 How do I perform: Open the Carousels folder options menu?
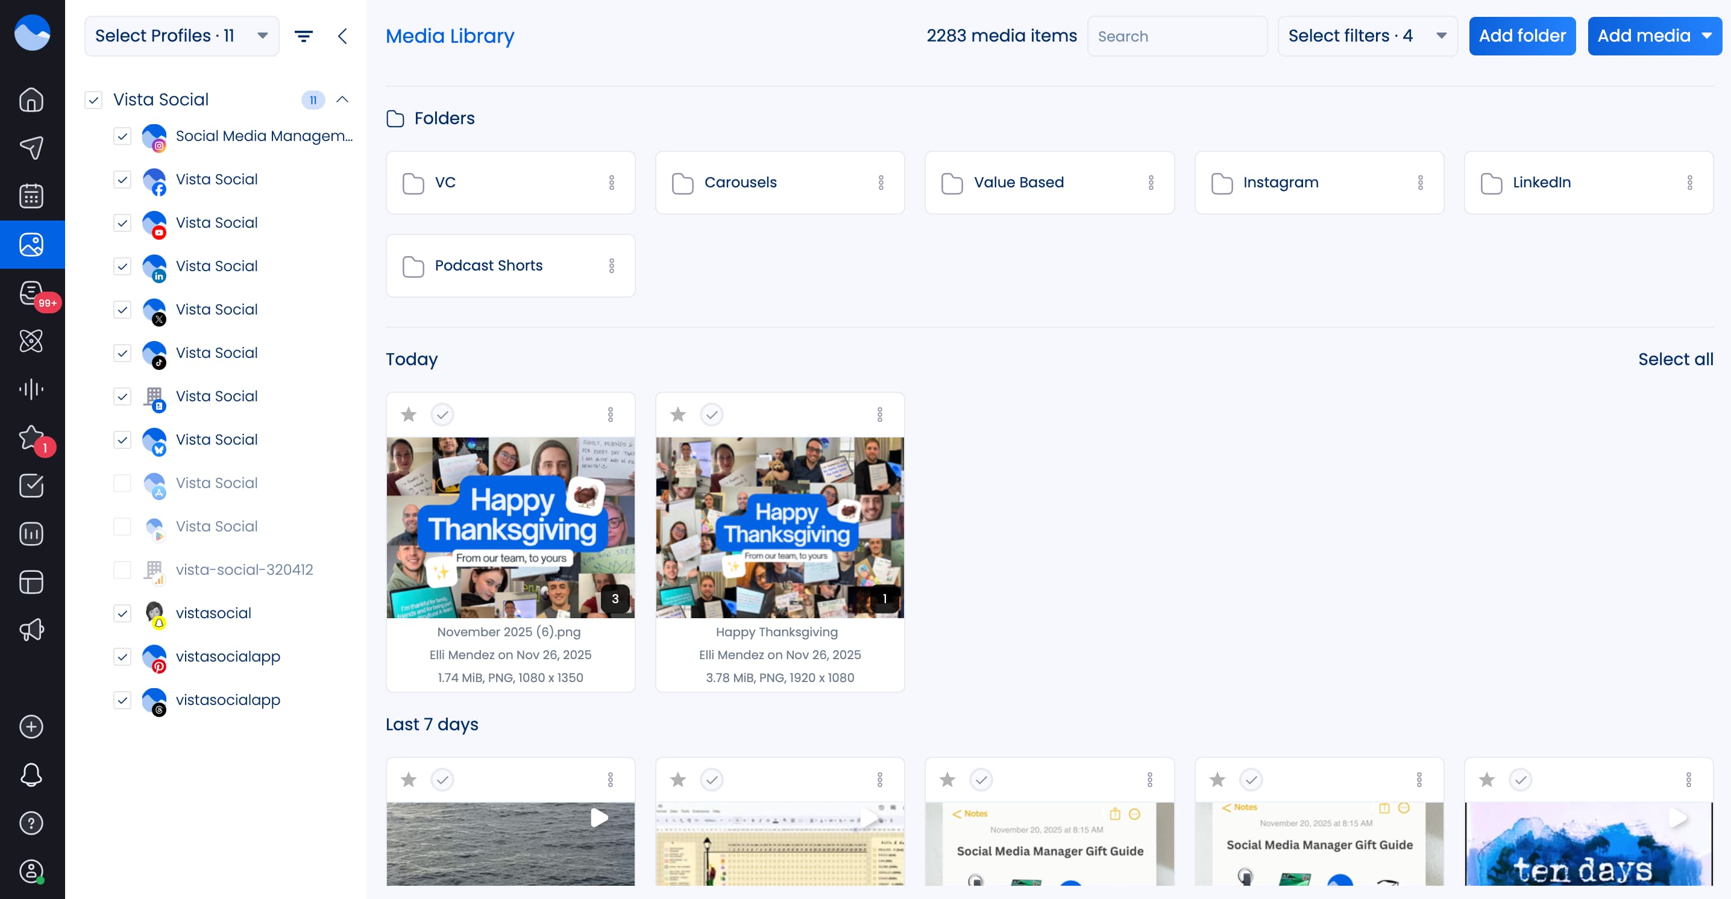[x=882, y=182]
